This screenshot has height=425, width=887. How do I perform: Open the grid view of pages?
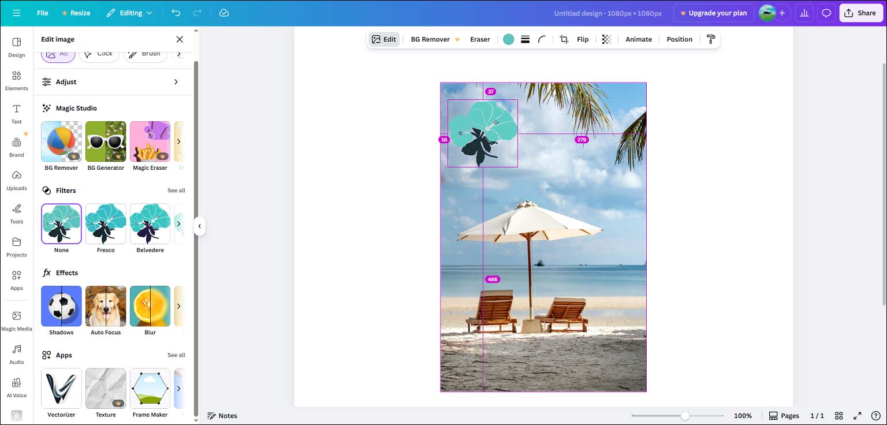(x=838, y=415)
